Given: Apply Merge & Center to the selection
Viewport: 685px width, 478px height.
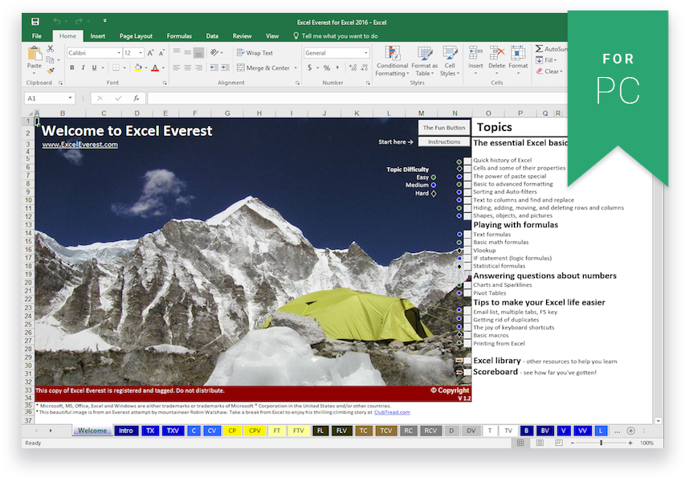Looking at the screenshot, I should click(262, 67).
